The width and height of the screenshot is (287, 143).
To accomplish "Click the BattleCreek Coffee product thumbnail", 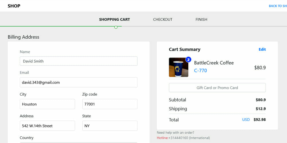I will point(179,67).
